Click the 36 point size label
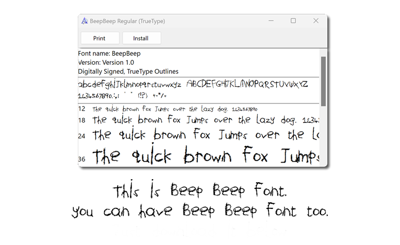 [x=81, y=159]
